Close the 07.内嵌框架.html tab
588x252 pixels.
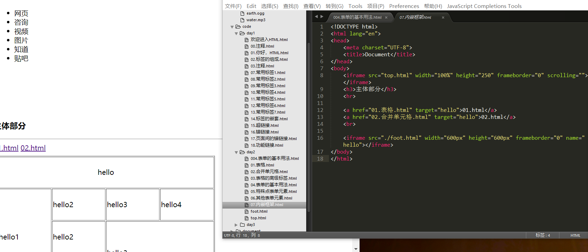coord(443,17)
